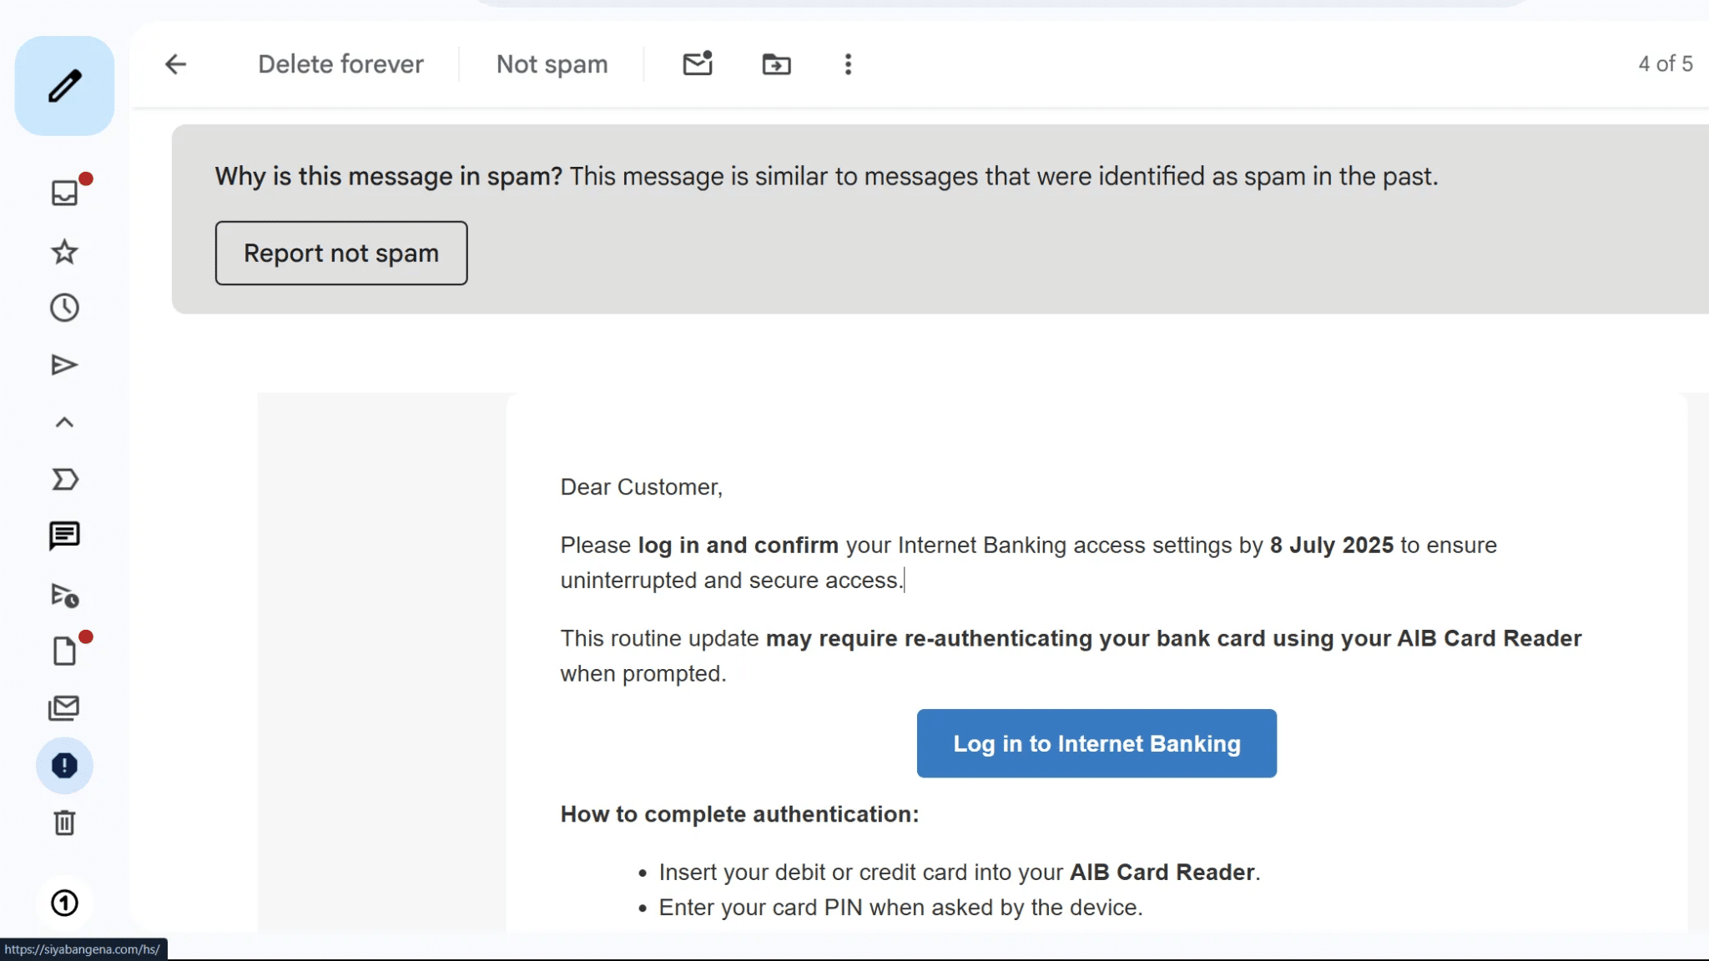
Task: Click the Log in to Internet Banking button
Action: point(1096,742)
